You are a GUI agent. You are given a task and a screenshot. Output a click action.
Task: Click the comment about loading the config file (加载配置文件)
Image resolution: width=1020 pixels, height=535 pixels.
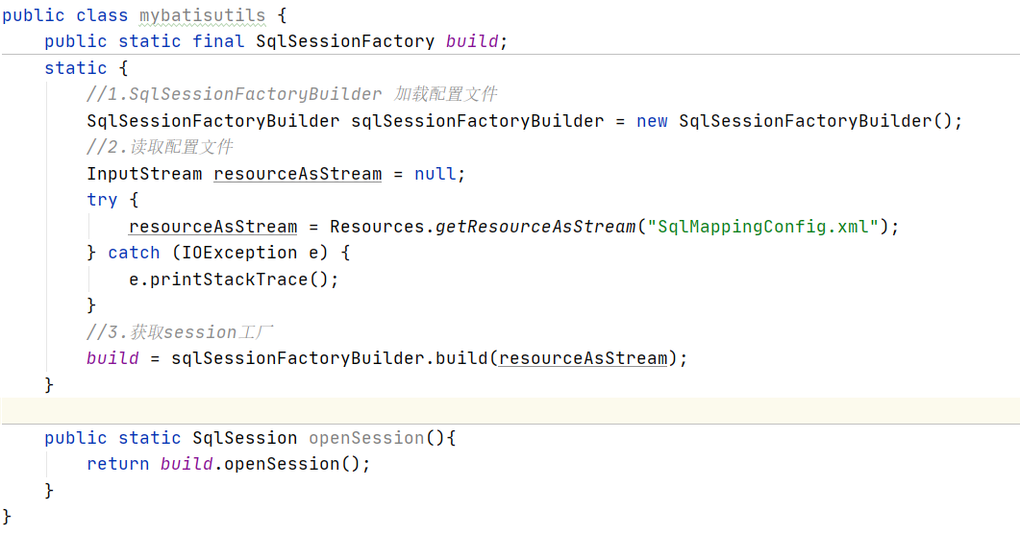(x=292, y=94)
